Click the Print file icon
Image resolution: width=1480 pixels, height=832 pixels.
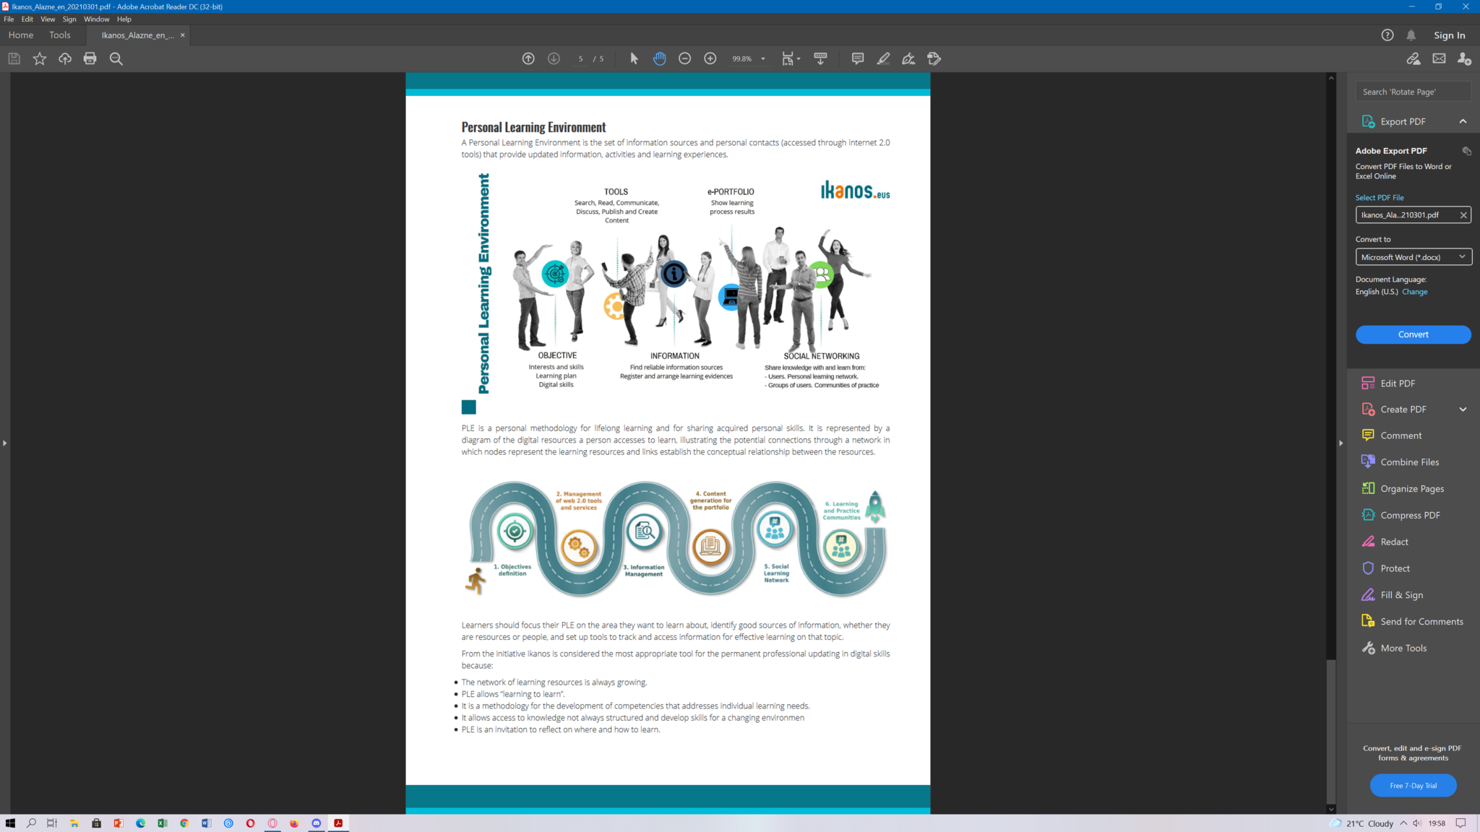click(x=90, y=58)
